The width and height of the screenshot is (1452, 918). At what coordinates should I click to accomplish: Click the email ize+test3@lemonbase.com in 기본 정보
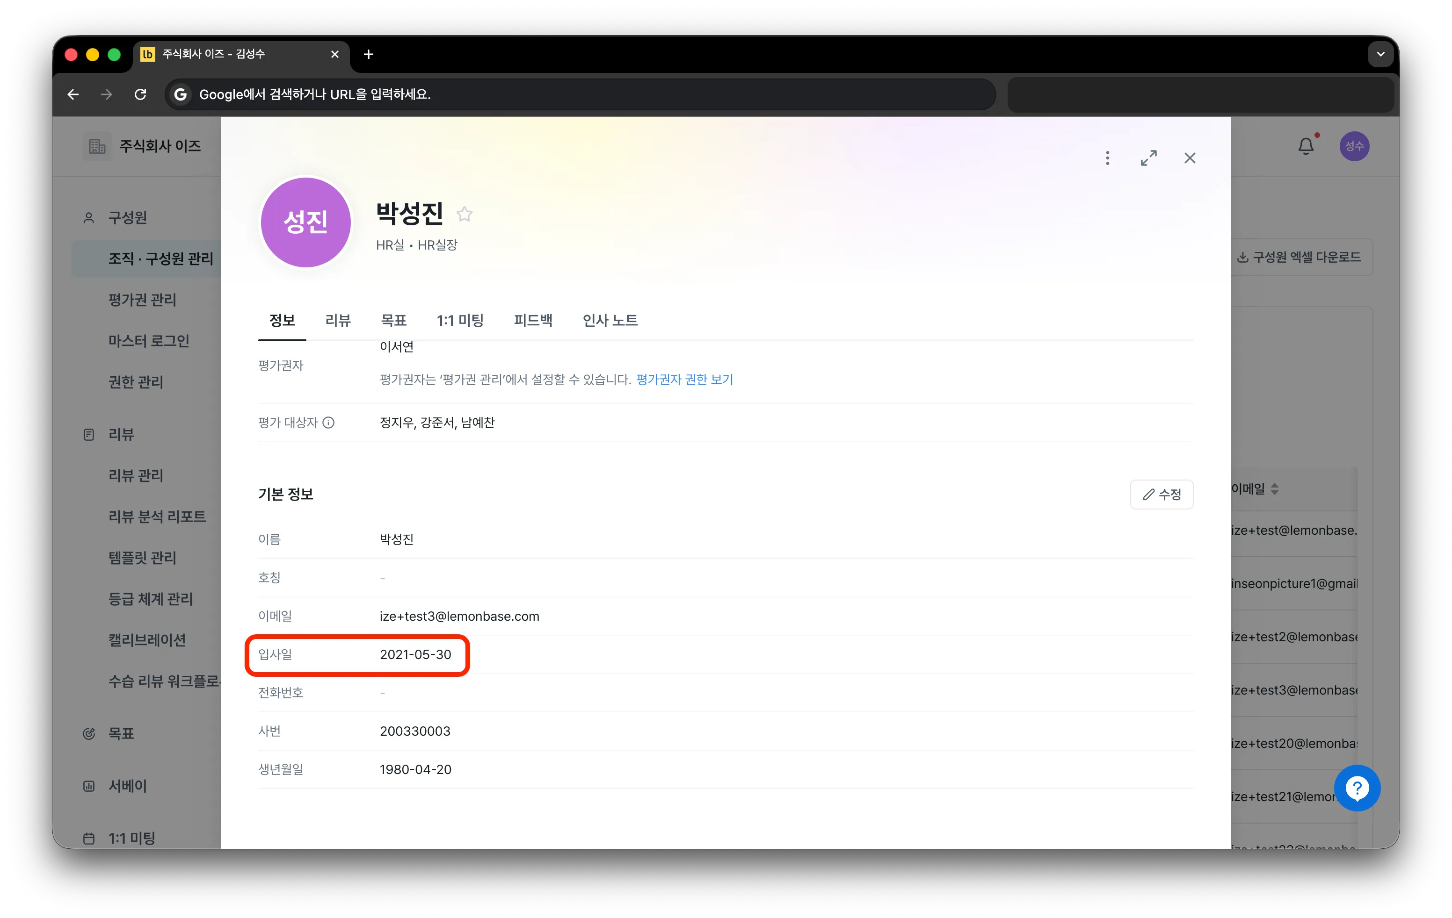pyautogui.click(x=459, y=616)
